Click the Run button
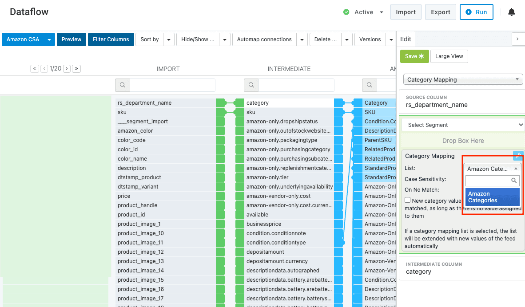 (x=476, y=12)
